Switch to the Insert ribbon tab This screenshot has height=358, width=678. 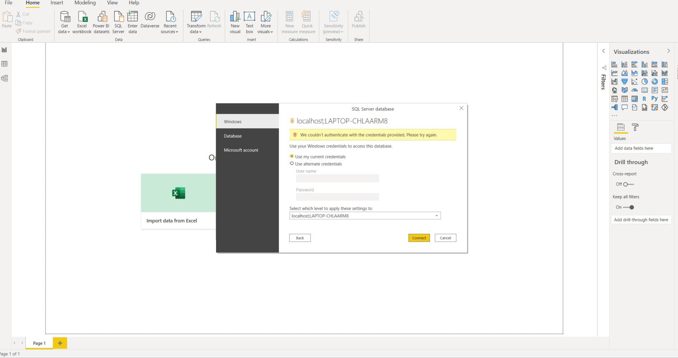(57, 3)
